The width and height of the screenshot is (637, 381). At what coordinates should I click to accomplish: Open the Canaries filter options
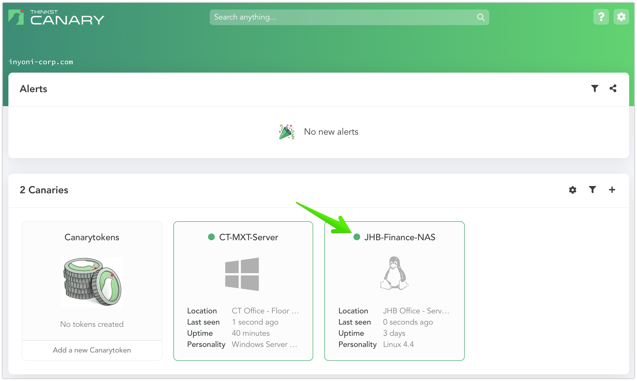[x=592, y=190]
